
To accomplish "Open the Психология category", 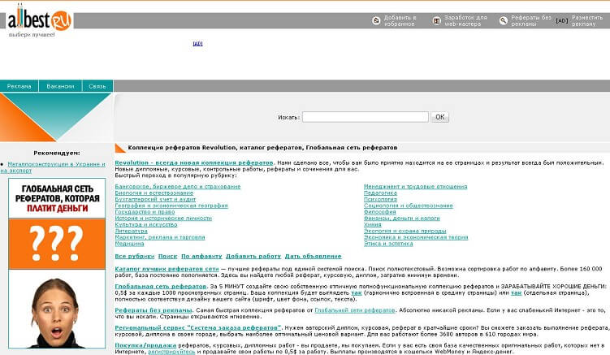I will (380, 199).
